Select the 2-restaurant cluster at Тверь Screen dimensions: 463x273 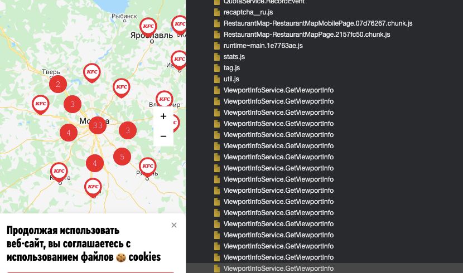58,84
